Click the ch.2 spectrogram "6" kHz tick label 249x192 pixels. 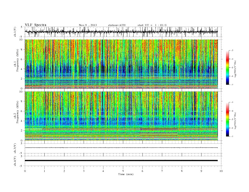pos(22,111)
